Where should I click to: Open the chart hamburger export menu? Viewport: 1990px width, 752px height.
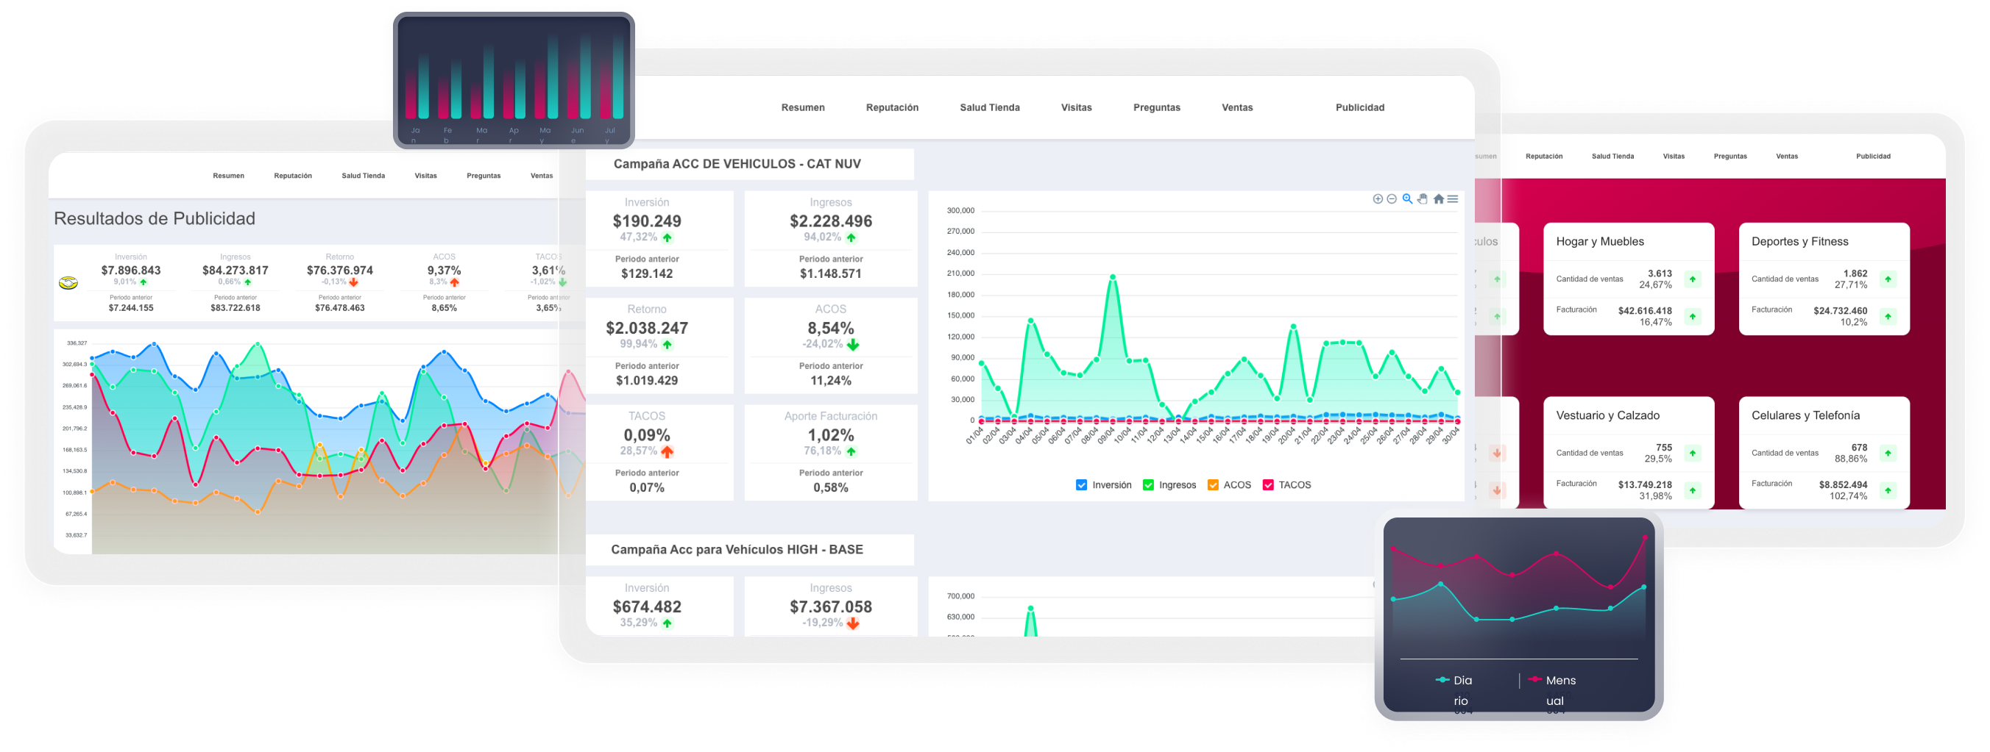pyautogui.click(x=1453, y=199)
